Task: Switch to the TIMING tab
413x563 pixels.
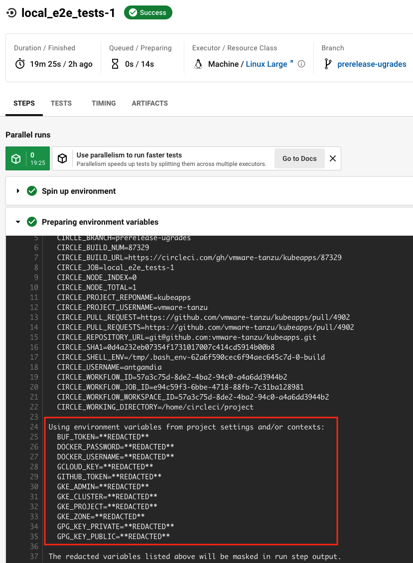Action: tap(104, 104)
